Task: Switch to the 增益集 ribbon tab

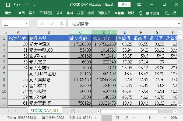Action: pyautogui.click(x=119, y=13)
